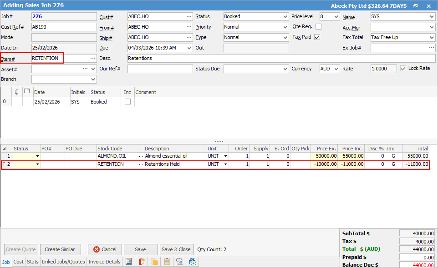438x268 pixels.
Task: Restore down the Sales Job window
Action: point(415,6)
